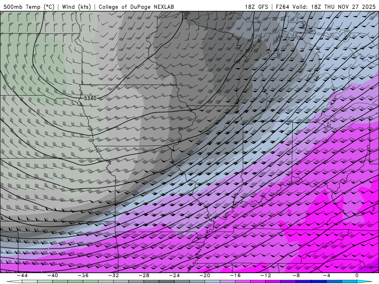The height and width of the screenshot is (284, 379).
Task: Click the "F264 Valid: 18Z THU NOV 27 2025" text
Action: 325,7
